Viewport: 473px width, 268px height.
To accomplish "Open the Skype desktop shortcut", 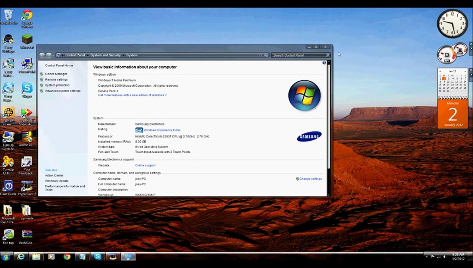I will (x=27, y=90).
